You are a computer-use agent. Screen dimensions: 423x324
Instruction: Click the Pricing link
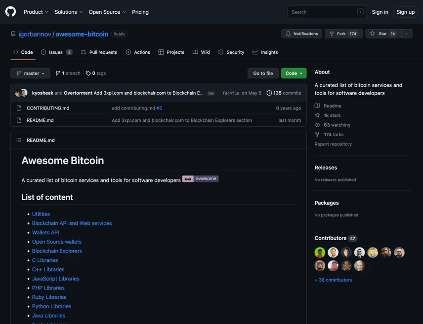[x=140, y=12]
